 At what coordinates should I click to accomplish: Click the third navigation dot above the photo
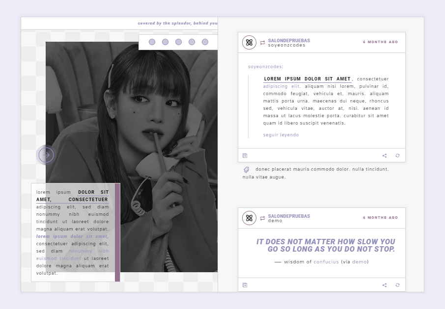[178, 42]
